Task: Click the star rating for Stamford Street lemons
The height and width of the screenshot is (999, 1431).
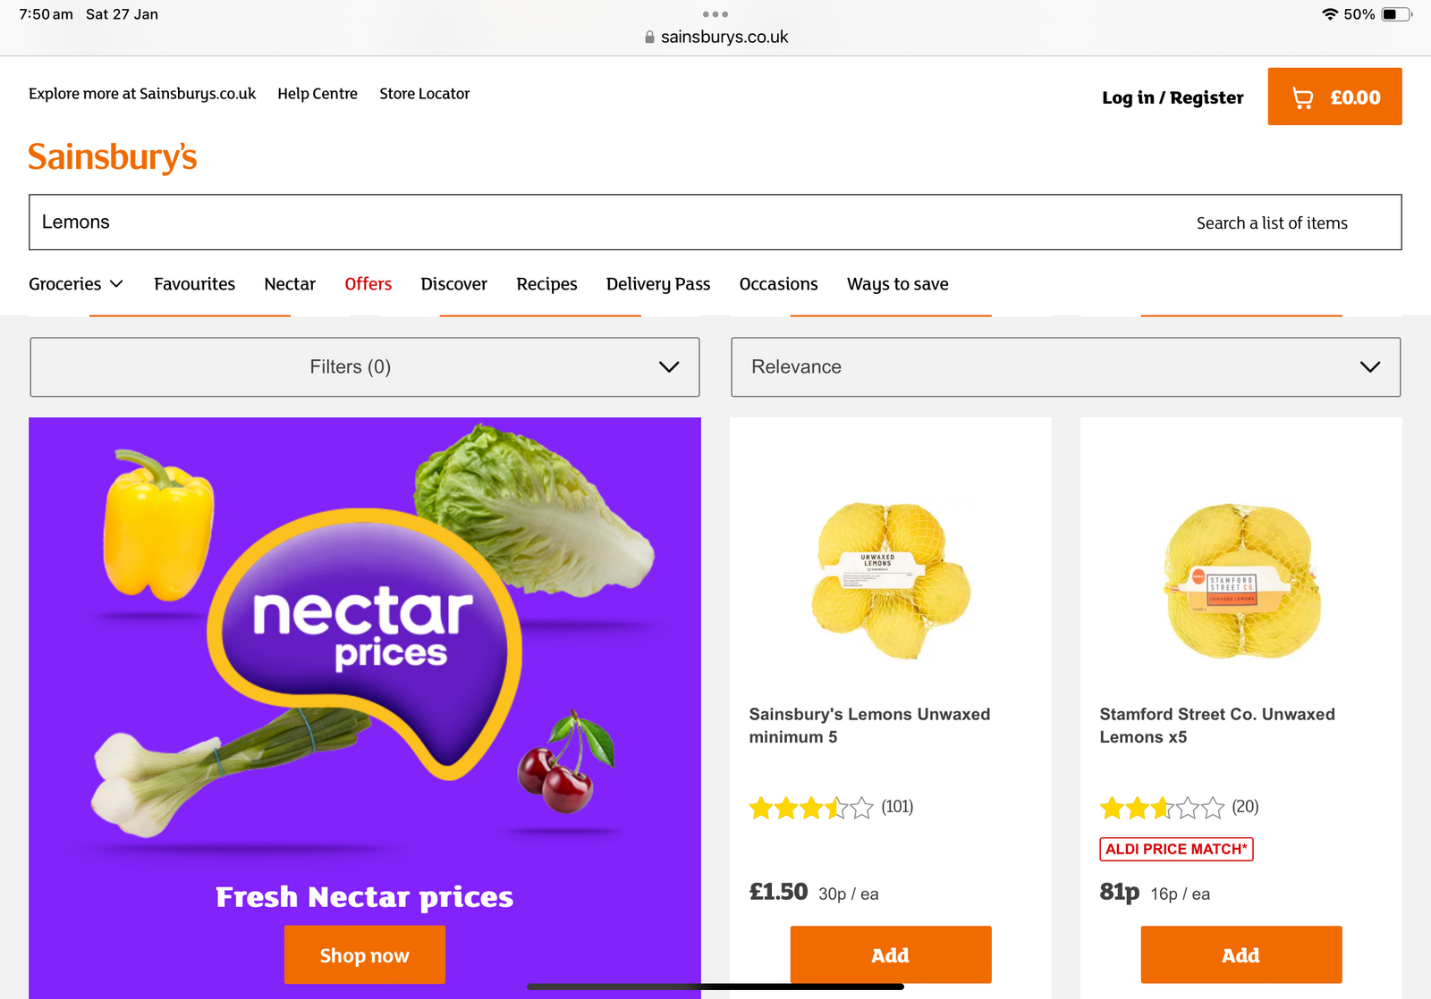Action: (1161, 808)
